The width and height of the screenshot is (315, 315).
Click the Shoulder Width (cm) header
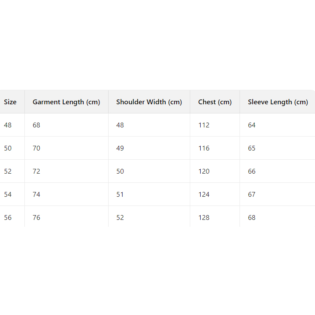pyautogui.click(x=149, y=102)
